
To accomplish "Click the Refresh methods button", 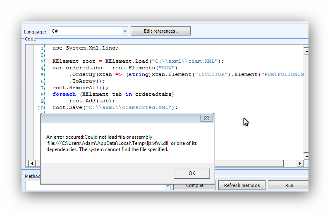I will [242, 185].
